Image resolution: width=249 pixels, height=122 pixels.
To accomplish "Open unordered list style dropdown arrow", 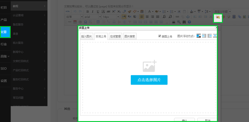I will pos(175,11).
